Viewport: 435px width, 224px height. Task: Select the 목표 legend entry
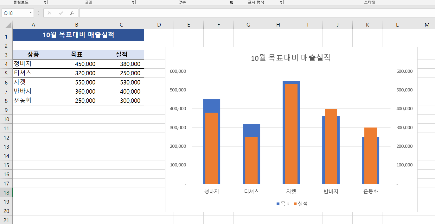(x=283, y=204)
